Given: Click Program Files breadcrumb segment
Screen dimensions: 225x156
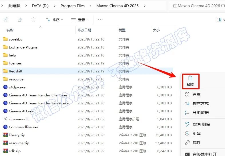Looking at the screenshot, I should 72,6.
